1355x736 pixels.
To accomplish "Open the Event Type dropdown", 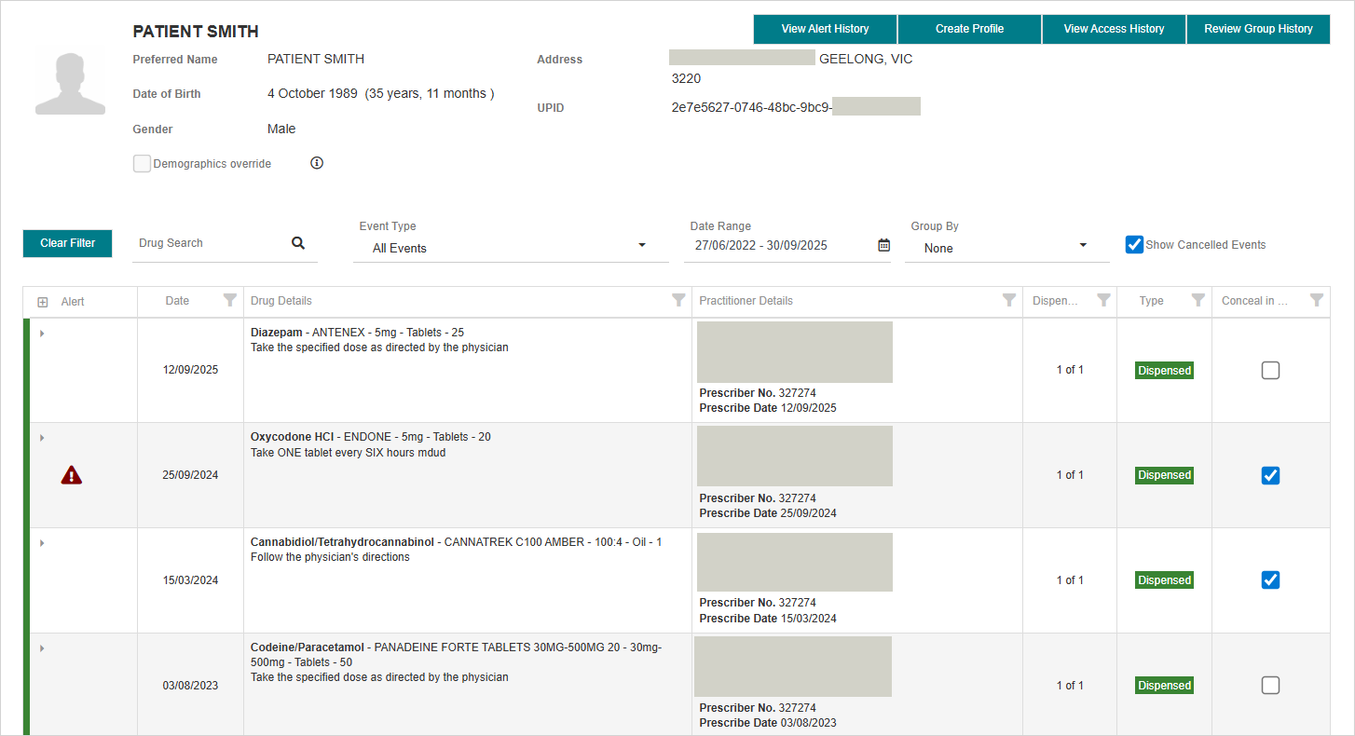I will [641, 245].
